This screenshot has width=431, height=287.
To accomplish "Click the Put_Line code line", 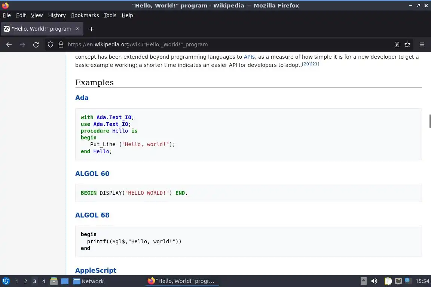I will pos(132,145).
